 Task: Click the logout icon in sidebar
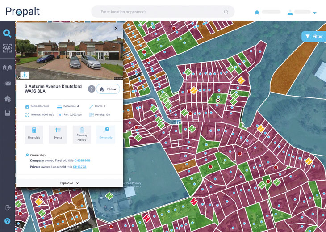coord(7,207)
